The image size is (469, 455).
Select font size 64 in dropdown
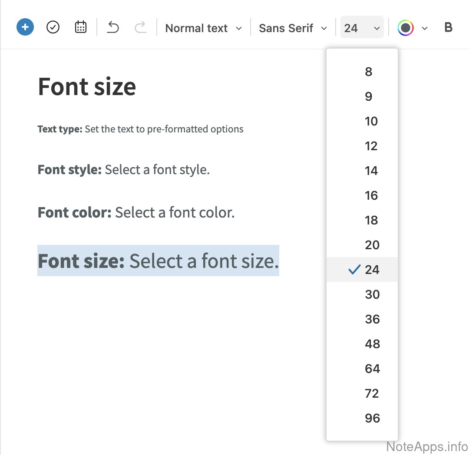[372, 369]
